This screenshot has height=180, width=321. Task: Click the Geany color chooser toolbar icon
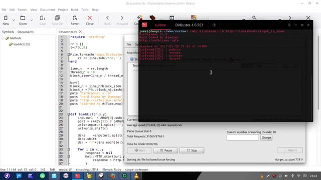[194, 17]
